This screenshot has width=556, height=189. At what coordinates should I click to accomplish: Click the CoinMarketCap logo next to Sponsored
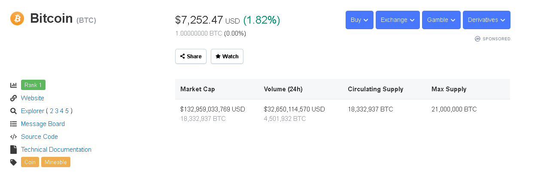point(477,39)
